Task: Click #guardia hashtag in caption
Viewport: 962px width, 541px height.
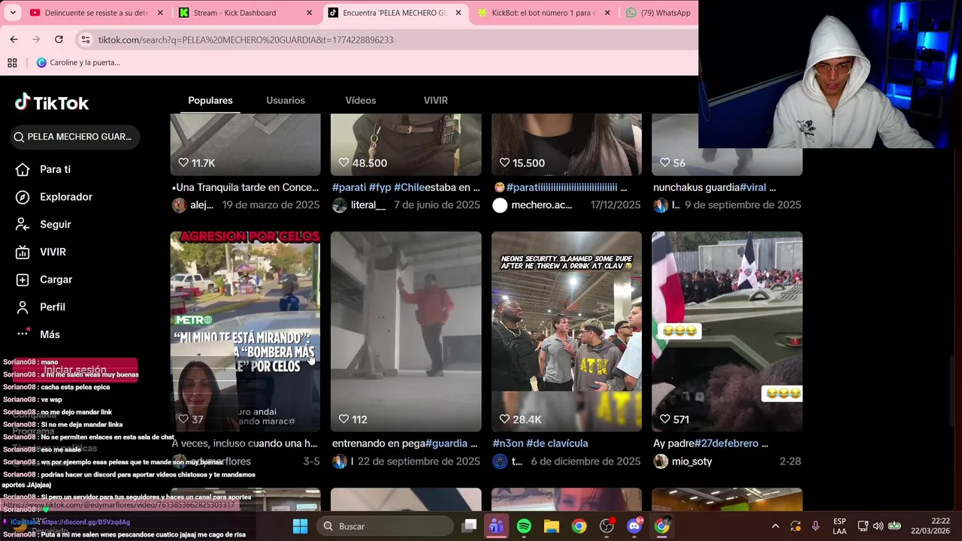Action: coord(446,443)
